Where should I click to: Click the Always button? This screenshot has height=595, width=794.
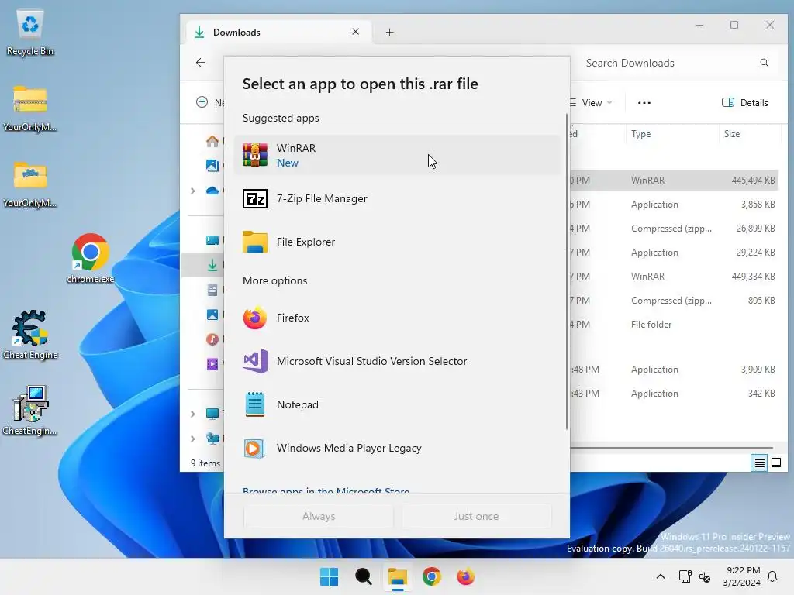click(x=319, y=516)
